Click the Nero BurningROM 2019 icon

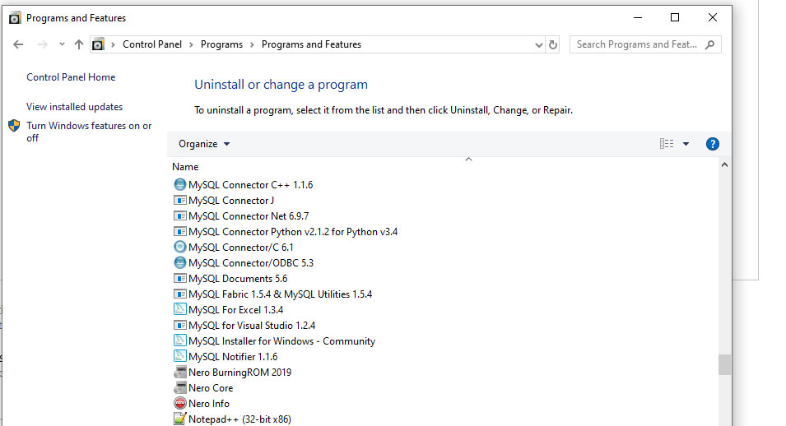click(x=180, y=372)
